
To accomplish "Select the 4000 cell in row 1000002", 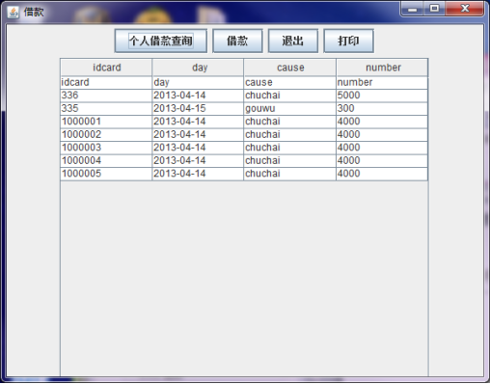I will tap(382, 135).
